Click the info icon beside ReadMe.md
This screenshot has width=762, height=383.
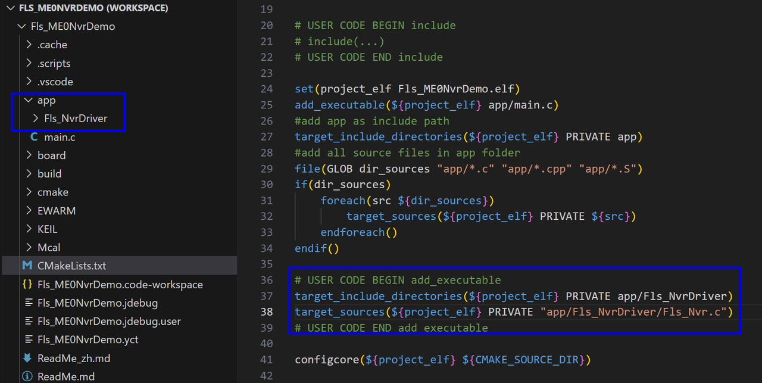click(x=27, y=376)
